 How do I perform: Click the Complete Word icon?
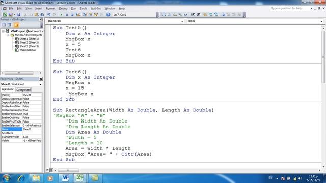click(185, 15)
